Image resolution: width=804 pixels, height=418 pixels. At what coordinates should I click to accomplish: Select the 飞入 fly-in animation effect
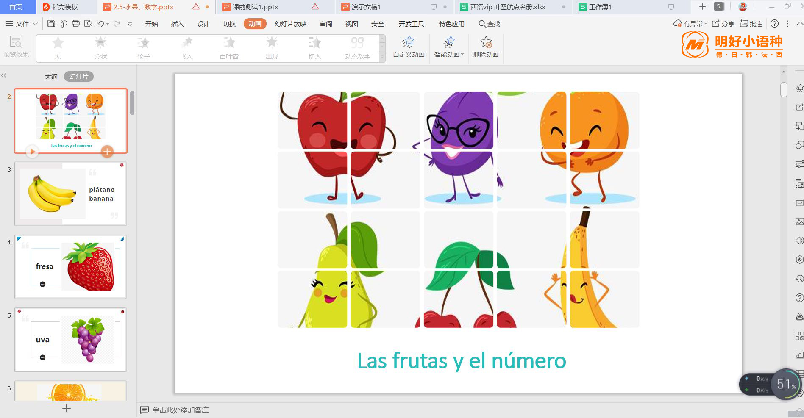pyautogui.click(x=186, y=48)
